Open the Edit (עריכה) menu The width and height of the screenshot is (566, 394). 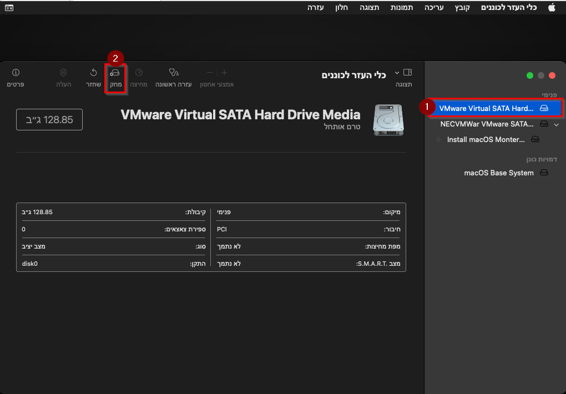(434, 8)
